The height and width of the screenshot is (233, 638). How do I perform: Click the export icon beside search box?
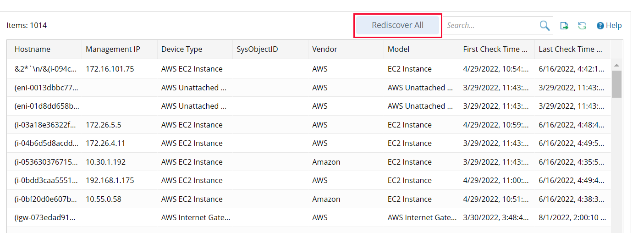coord(565,26)
